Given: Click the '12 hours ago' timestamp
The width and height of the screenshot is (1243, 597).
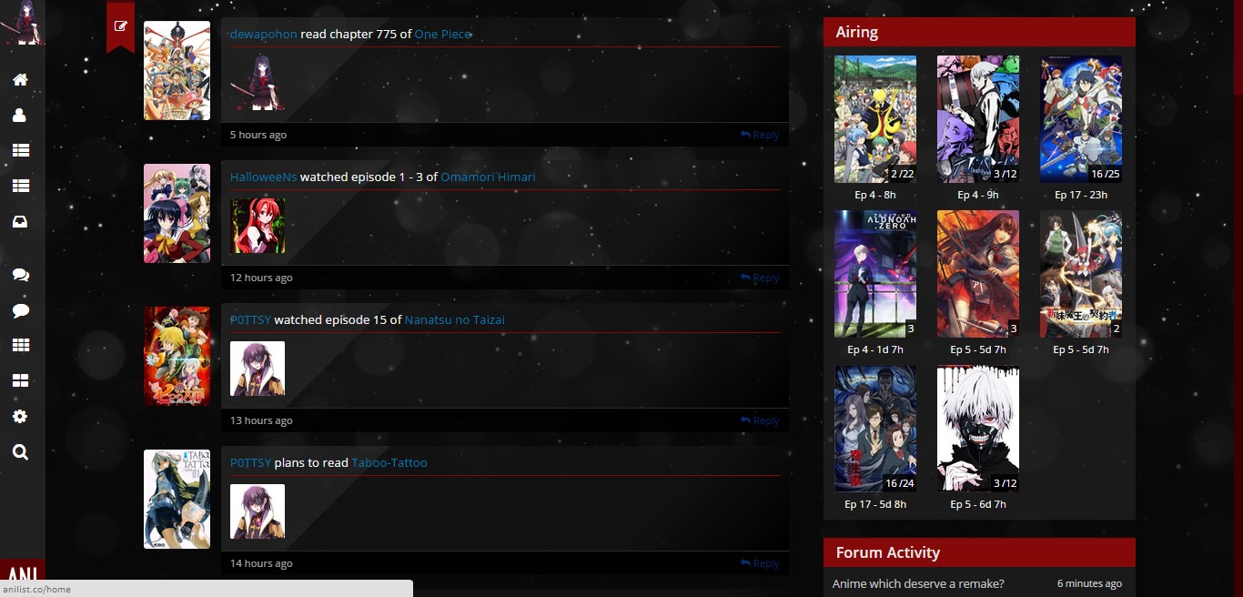Looking at the screenshot, I should [x=261, y=278].
